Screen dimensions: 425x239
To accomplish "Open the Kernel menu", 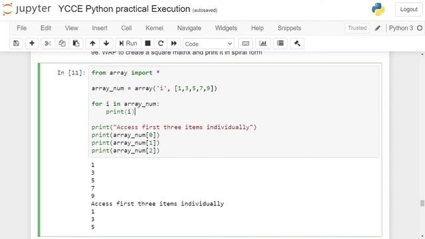I will [154, 28].
